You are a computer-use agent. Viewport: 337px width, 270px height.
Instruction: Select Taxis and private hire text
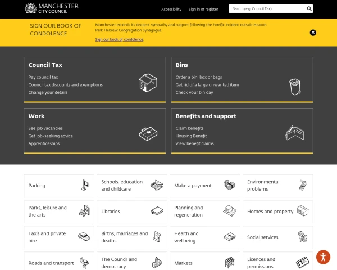click(47, 237)
